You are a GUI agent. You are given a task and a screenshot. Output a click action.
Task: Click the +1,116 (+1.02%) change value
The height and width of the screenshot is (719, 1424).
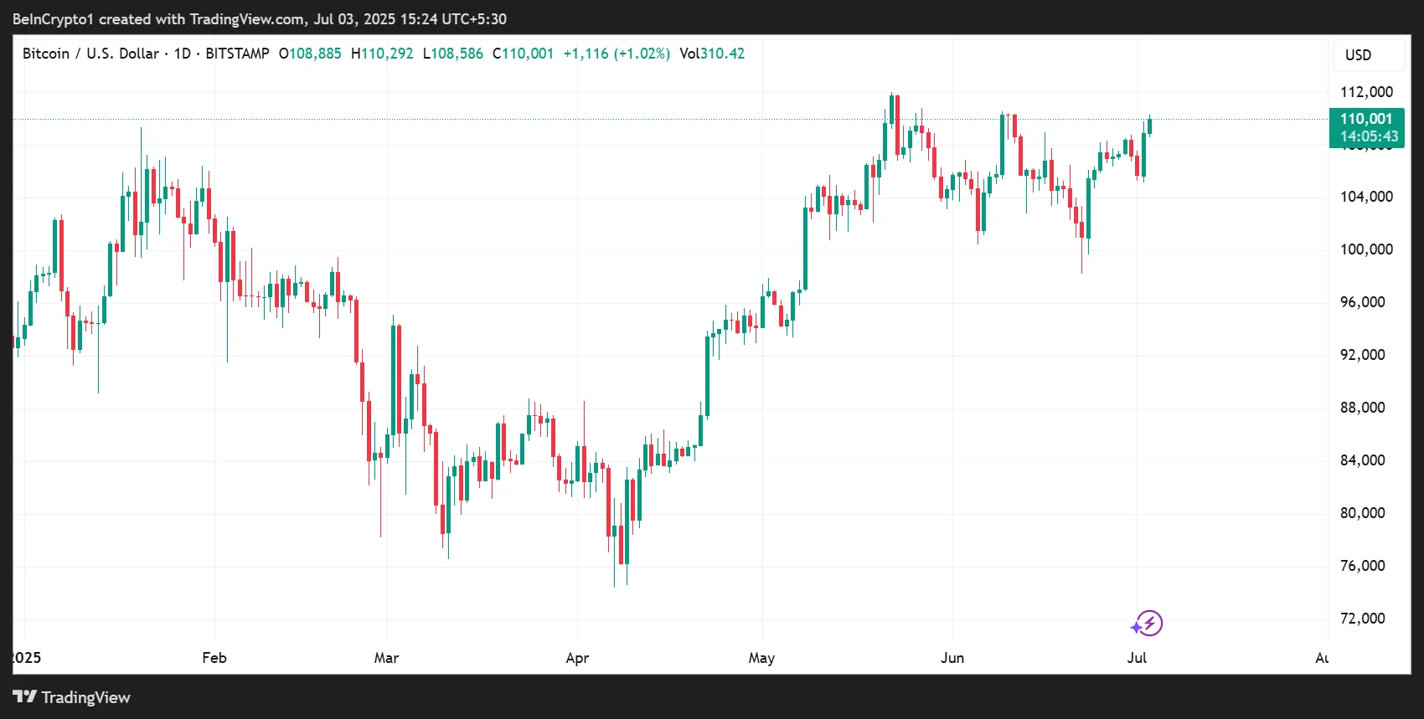coord(617,54)
